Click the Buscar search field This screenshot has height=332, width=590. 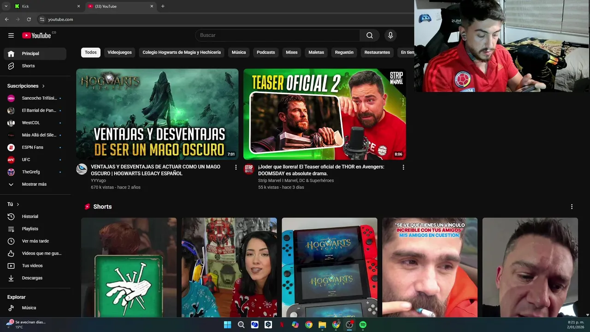(x=277, y=36)
